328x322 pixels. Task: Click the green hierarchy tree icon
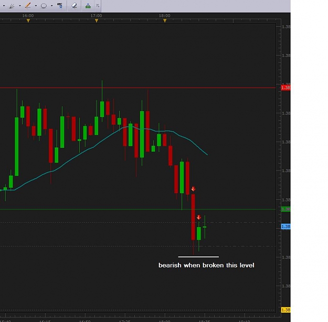point(88,6)
